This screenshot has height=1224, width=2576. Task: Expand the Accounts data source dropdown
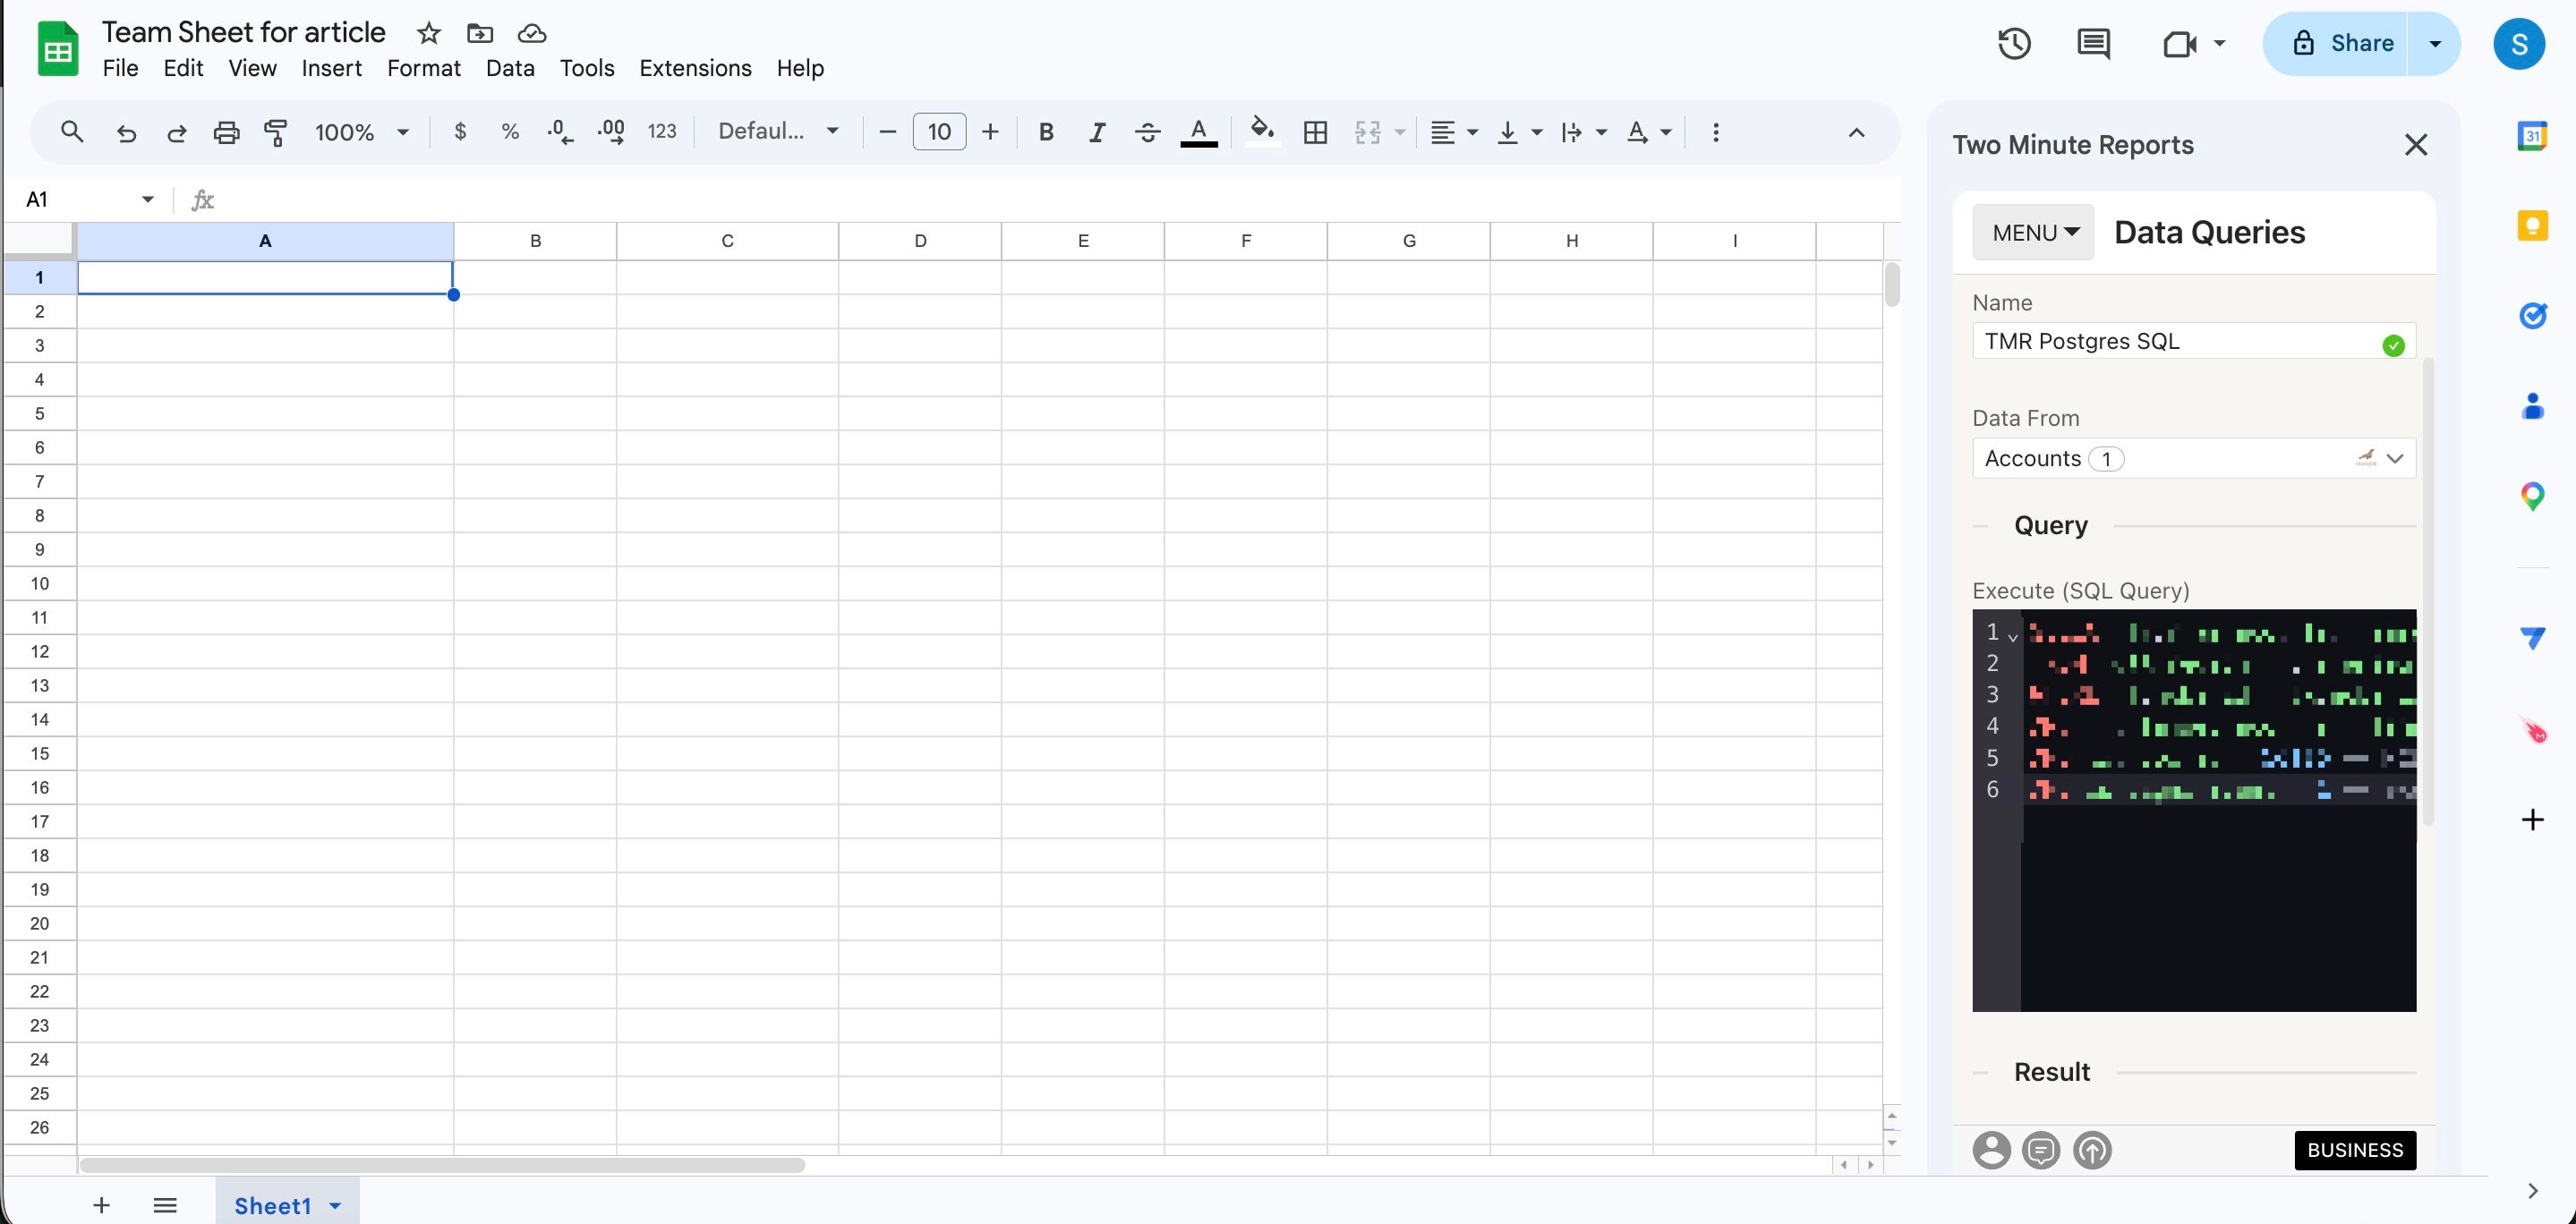2396,458
